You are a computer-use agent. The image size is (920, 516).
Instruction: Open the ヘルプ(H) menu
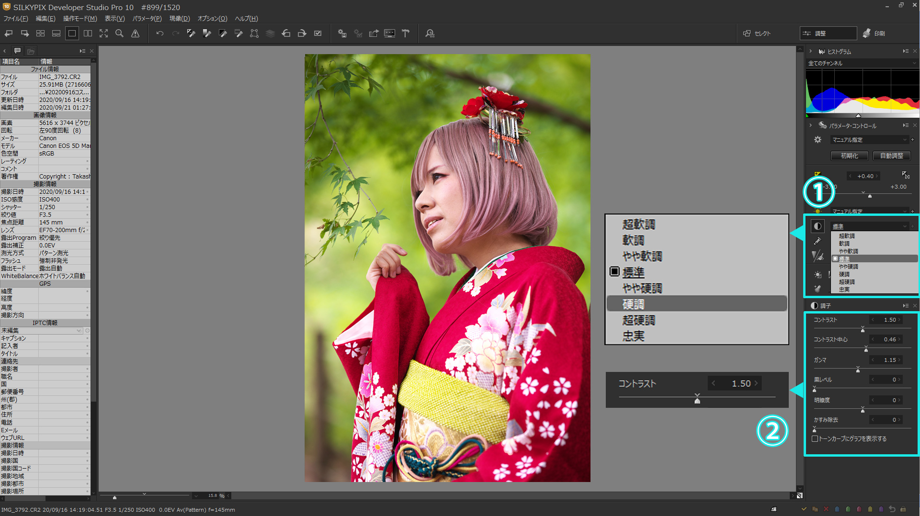click(246, 19)
